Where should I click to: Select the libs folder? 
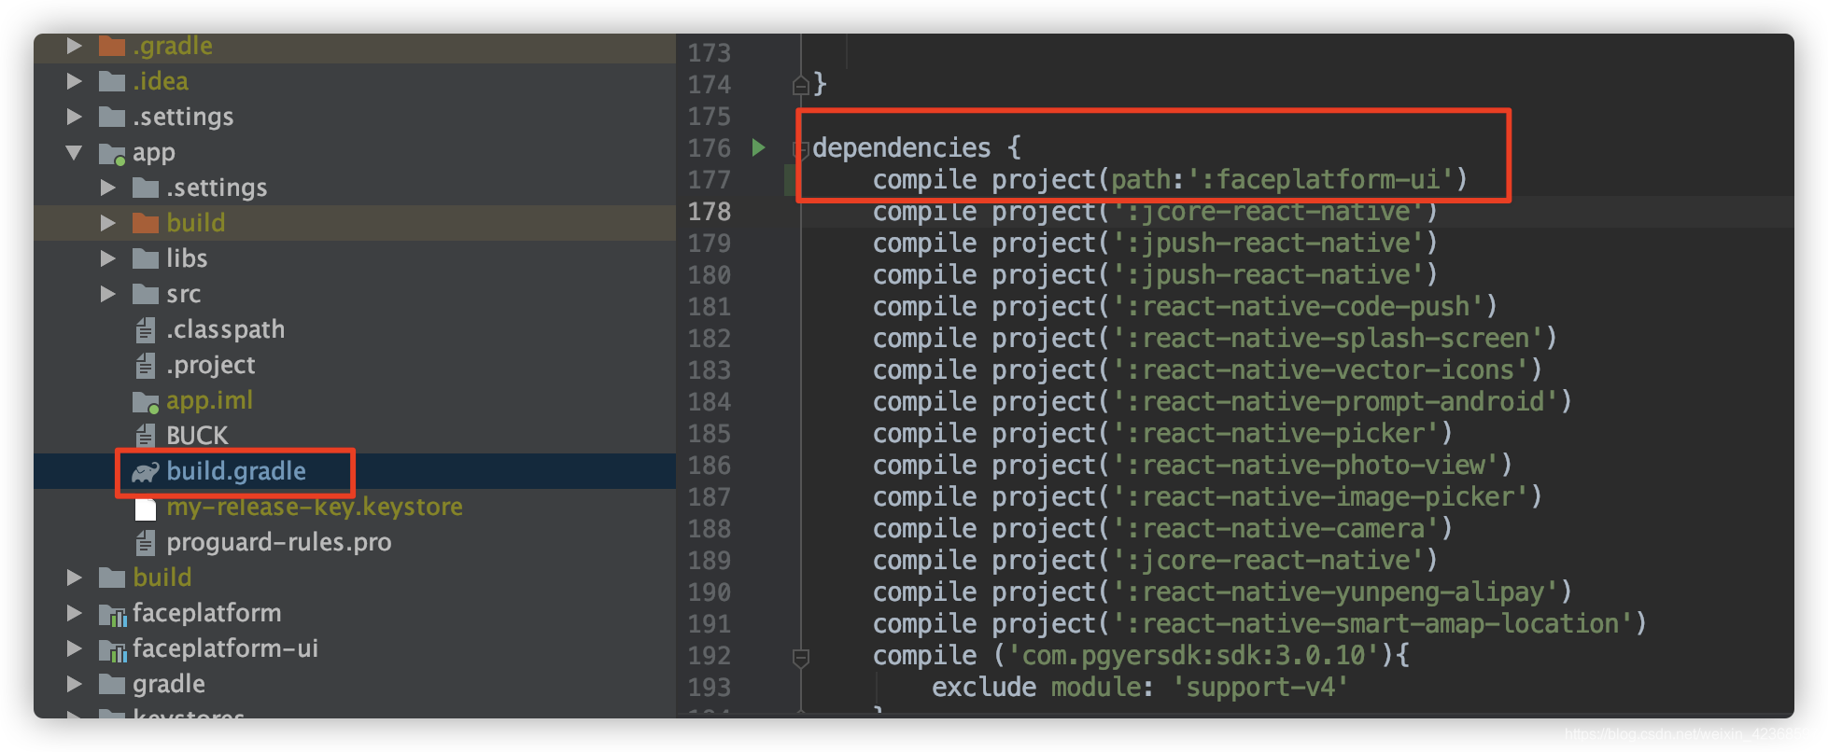click(187, 258)
